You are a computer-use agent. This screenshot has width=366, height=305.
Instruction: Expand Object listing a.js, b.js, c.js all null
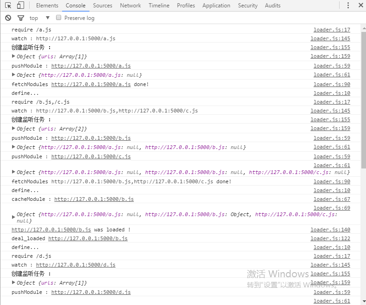[x=13, y=172]
